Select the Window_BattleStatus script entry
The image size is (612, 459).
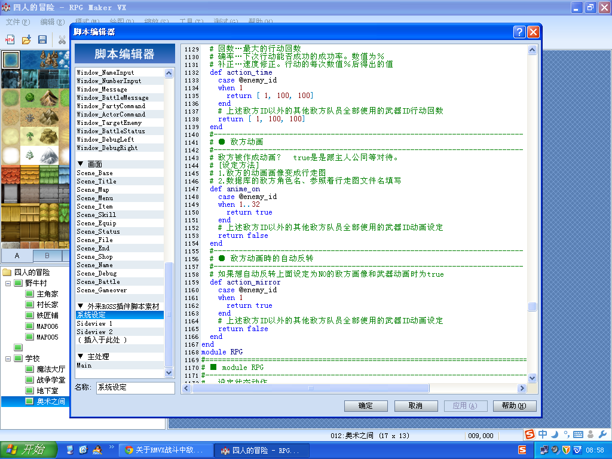click(120, 131)
